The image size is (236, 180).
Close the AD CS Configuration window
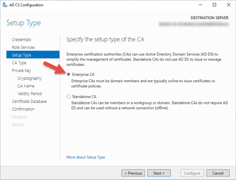pyautogui.click(x=229, y=5)
